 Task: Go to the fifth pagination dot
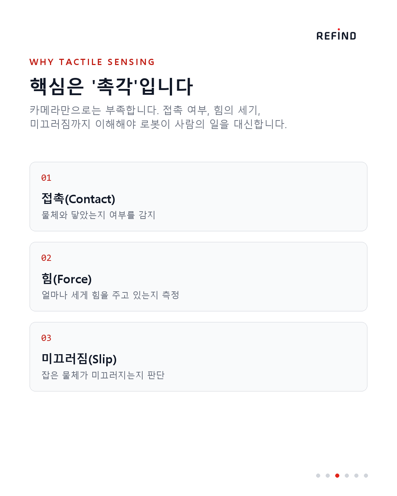356,475
